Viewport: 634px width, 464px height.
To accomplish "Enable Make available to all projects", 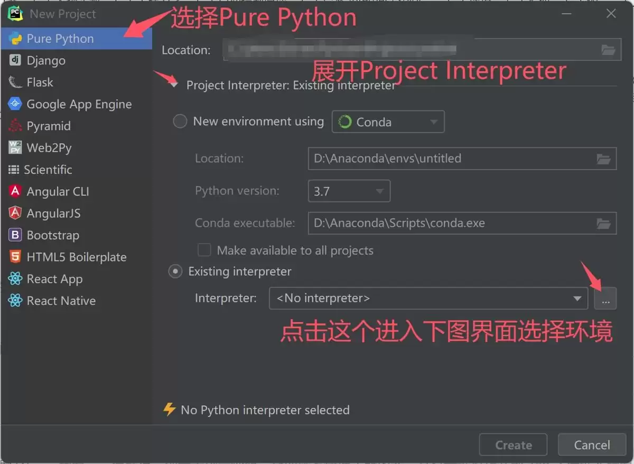I will pos(204,250).
